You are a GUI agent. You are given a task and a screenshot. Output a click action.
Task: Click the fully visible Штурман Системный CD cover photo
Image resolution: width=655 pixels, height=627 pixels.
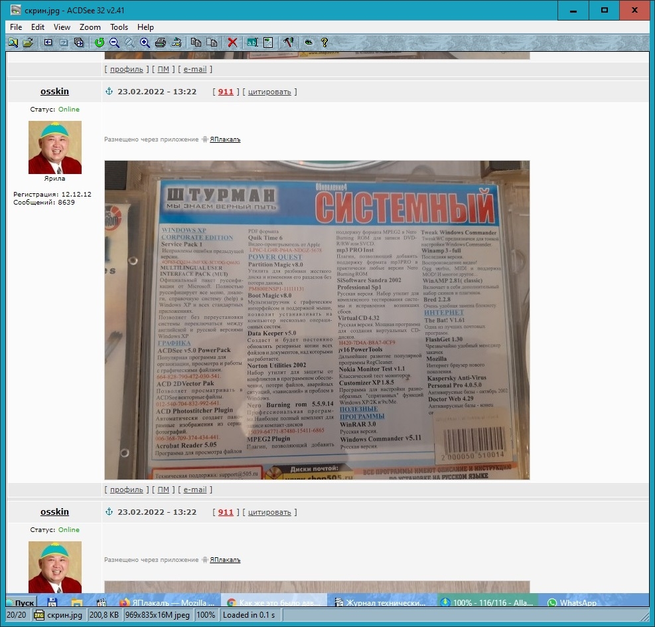click(317, 319)
